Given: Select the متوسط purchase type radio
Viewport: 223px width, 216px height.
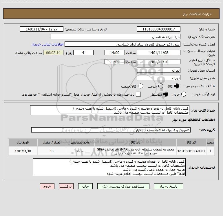Looking at the screenshot, I should point(166,94).
